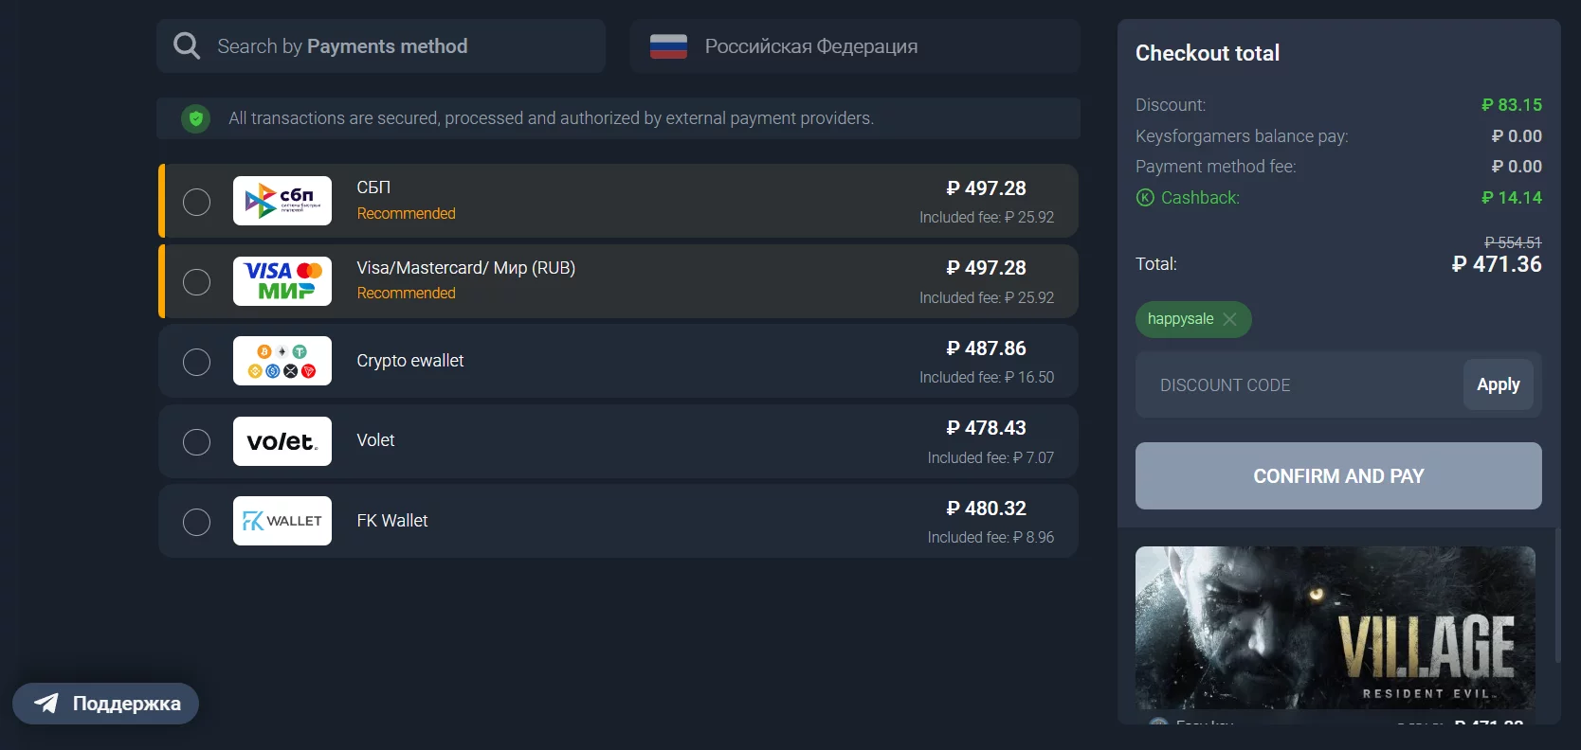The height and width of the screenshot is (750, 1581).
Task: Click the Resident Evil Village thumbnail
Action: point(1335,627)
